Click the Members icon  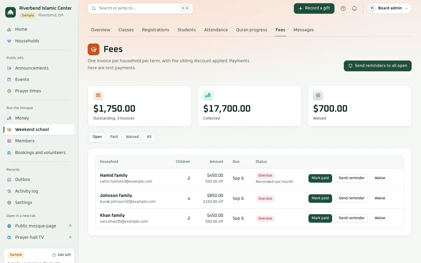coord(9,141)
